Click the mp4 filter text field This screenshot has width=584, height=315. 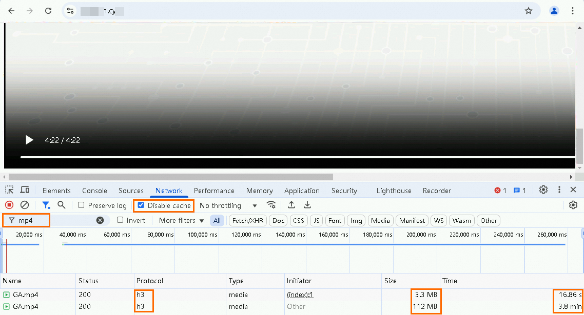(x=56, y=220)
